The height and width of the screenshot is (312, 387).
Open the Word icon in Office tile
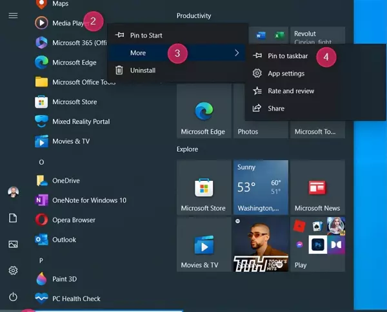coord(261,36)
